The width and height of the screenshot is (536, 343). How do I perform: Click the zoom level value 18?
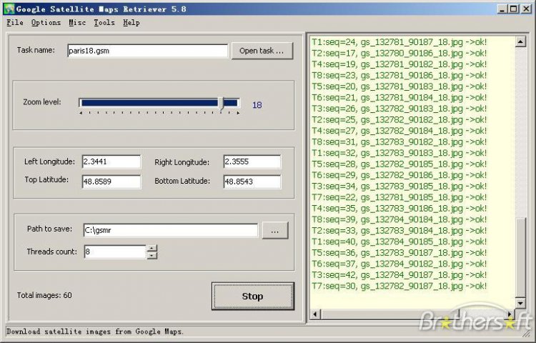tap(257, 105)
